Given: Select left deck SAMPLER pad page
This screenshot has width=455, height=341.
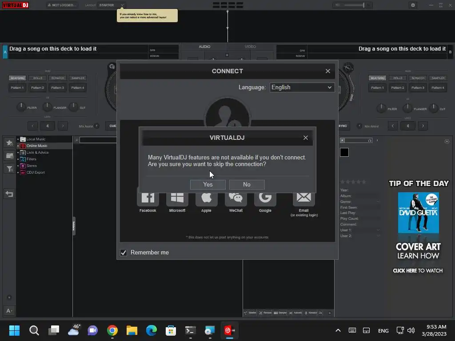Looking at the screenshot, I should click(x=78, y=78).
